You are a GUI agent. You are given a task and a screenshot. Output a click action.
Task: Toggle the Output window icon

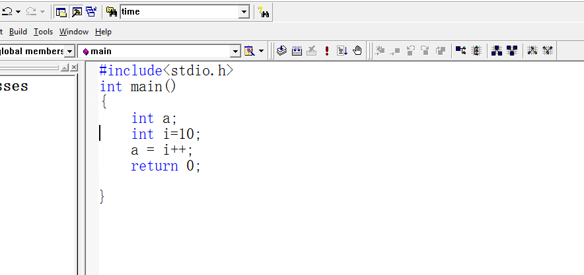tap(76, 12)
